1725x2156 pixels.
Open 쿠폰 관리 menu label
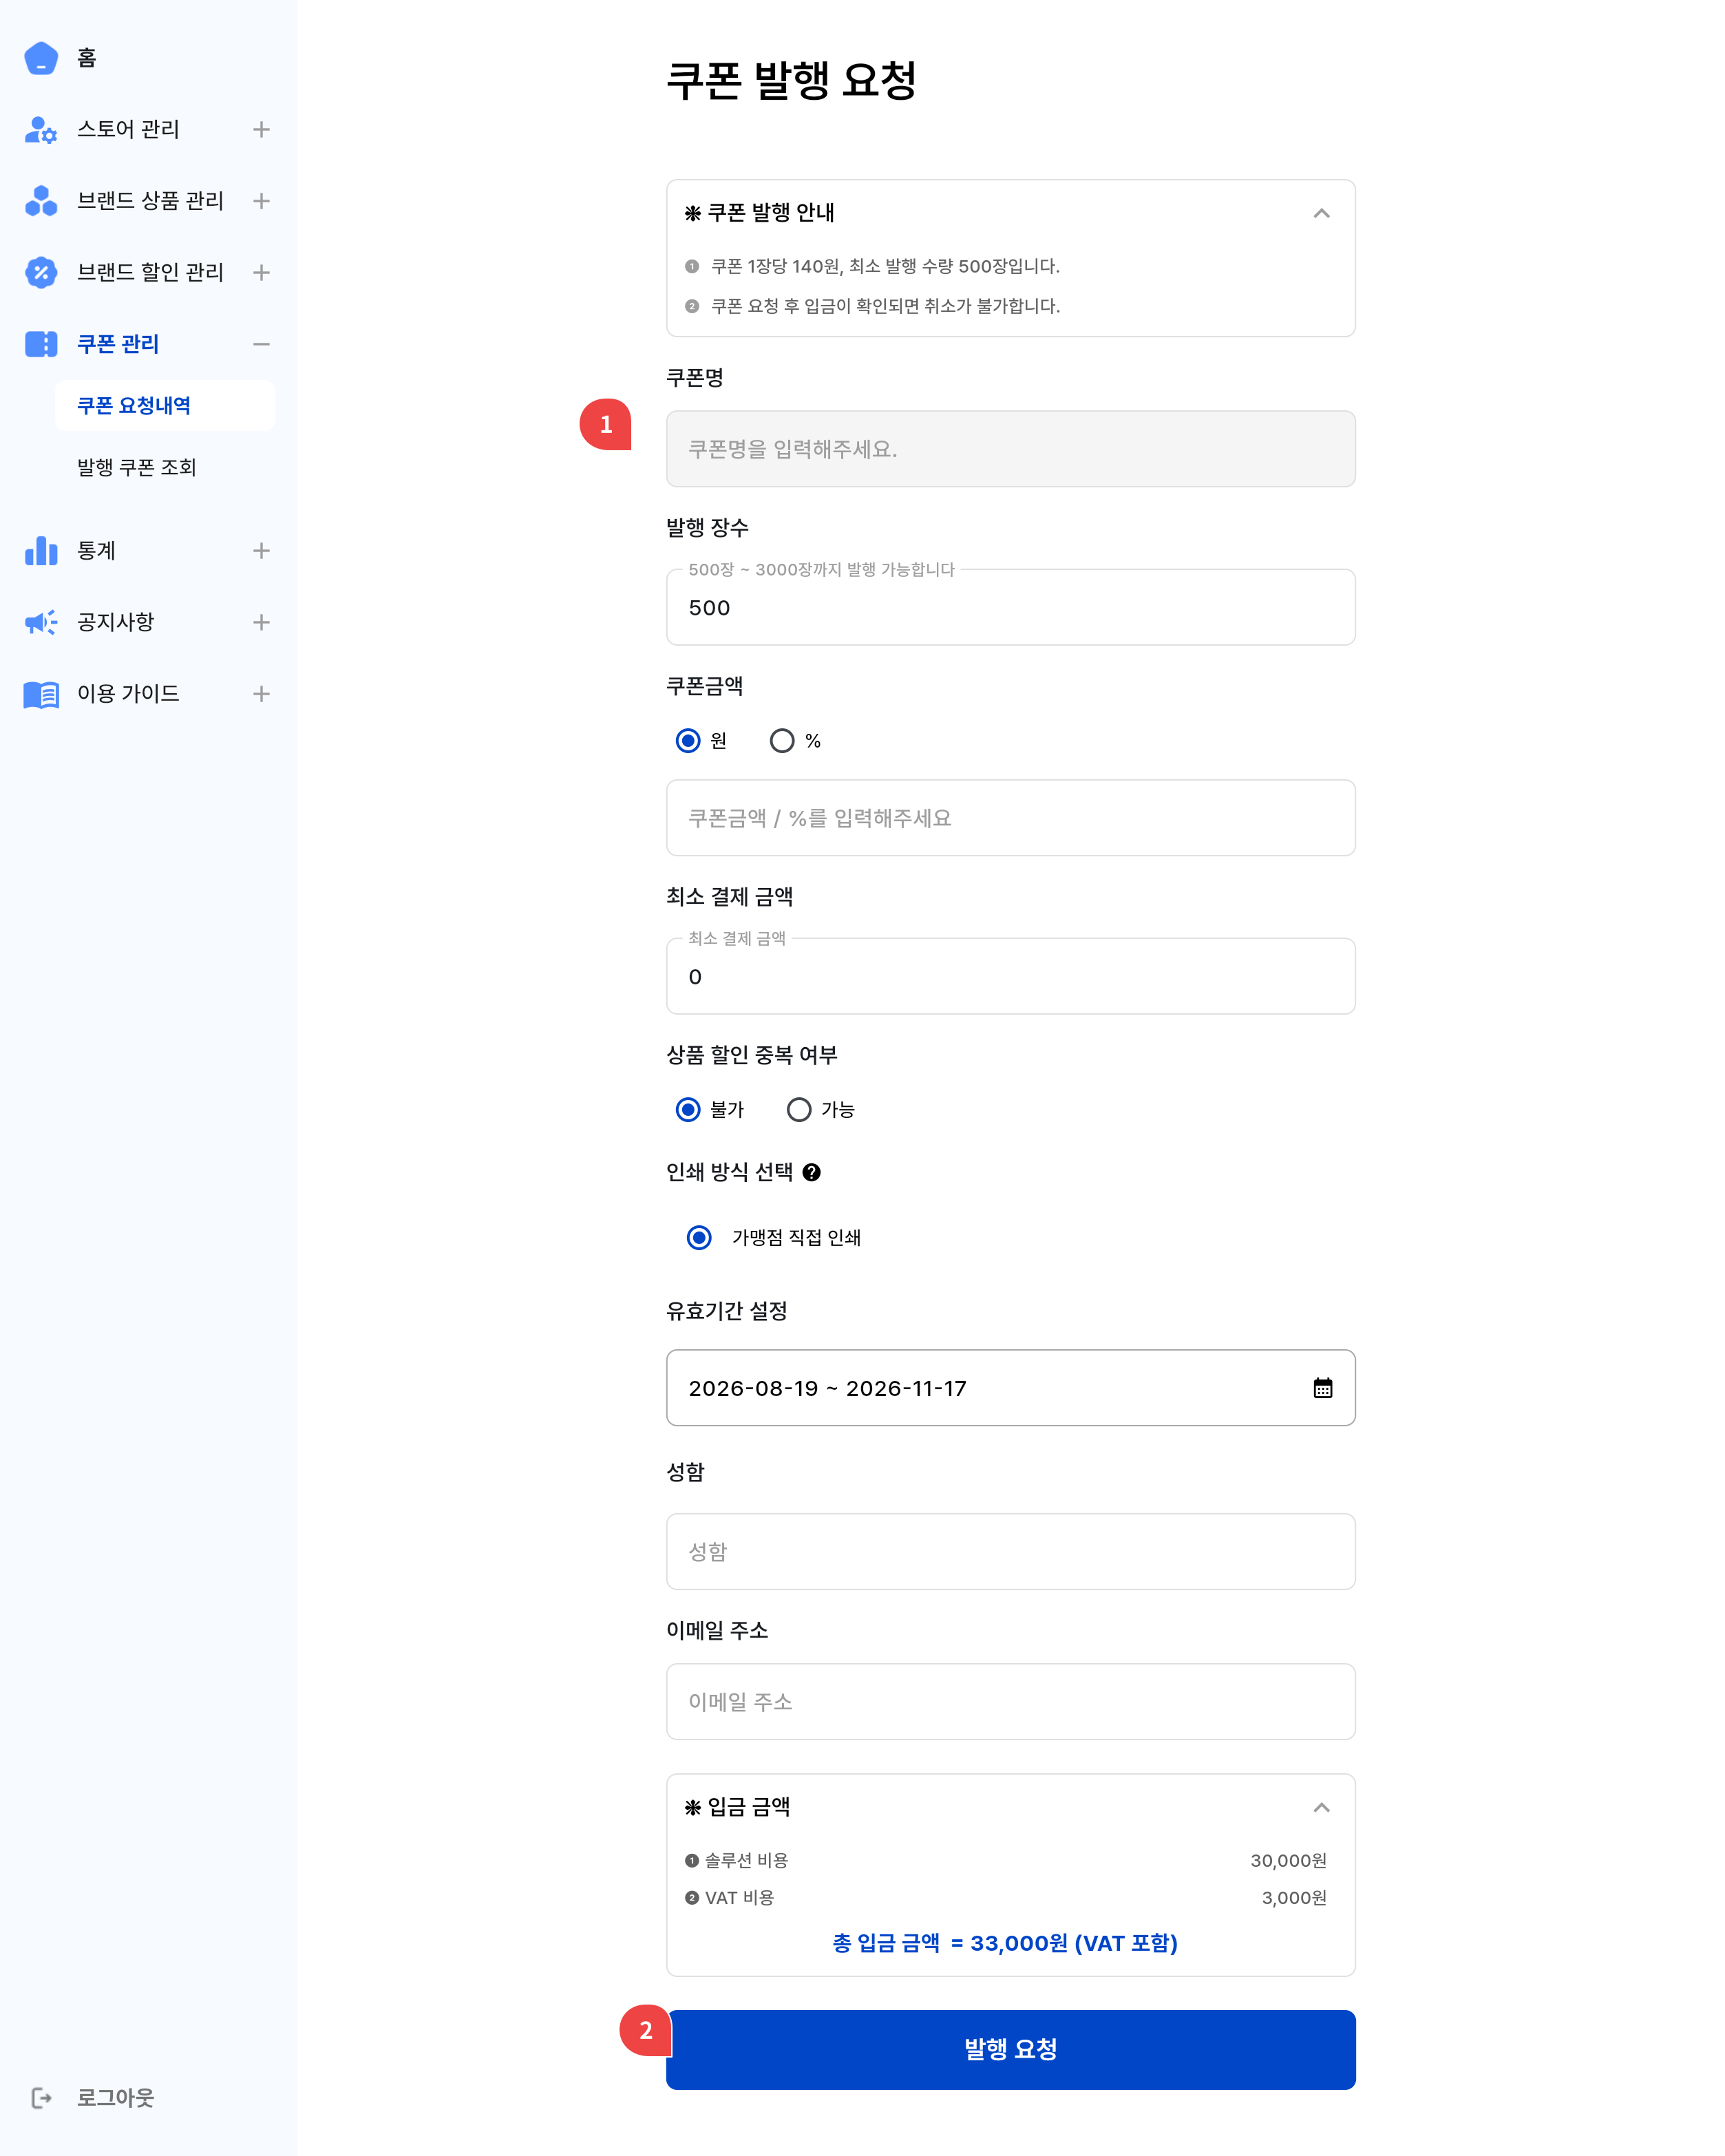click(x=118, y=344)
